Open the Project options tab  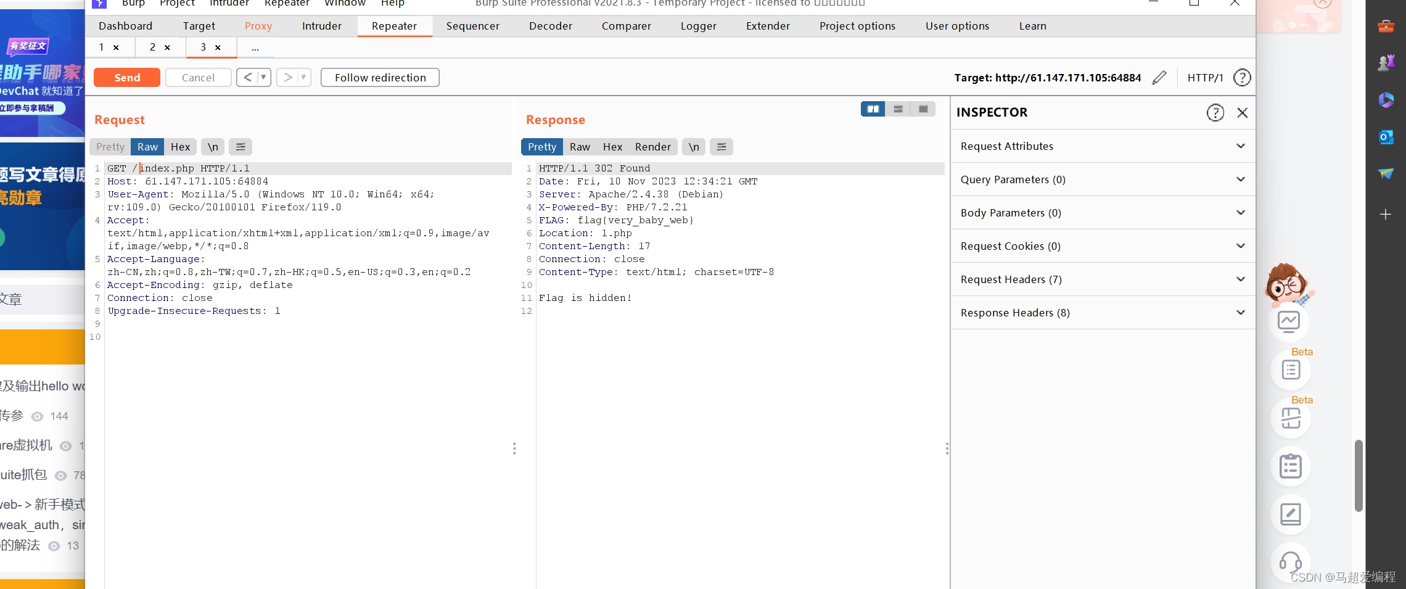click(x=857, y=26)
